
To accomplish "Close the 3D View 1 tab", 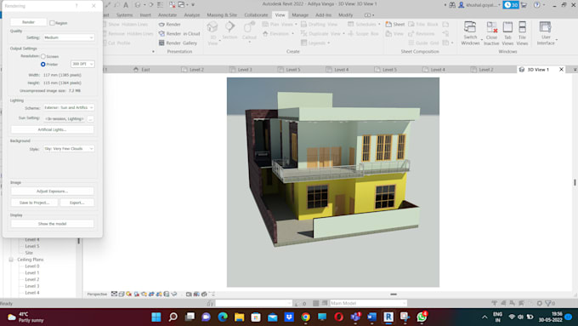I will pos(561,70).
